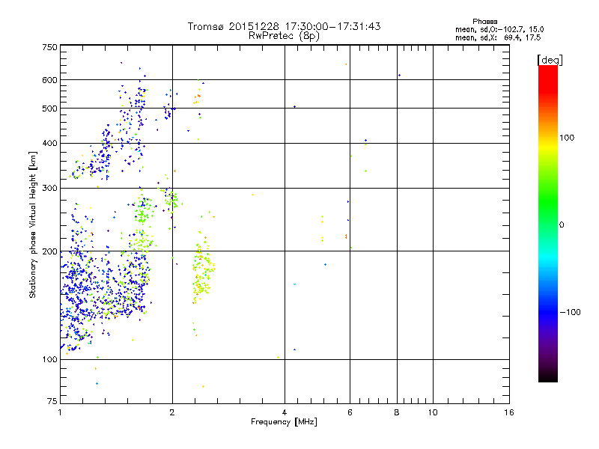Click the 'RwPretec (8p)' subtitle
599x449 pixels.
284,36
